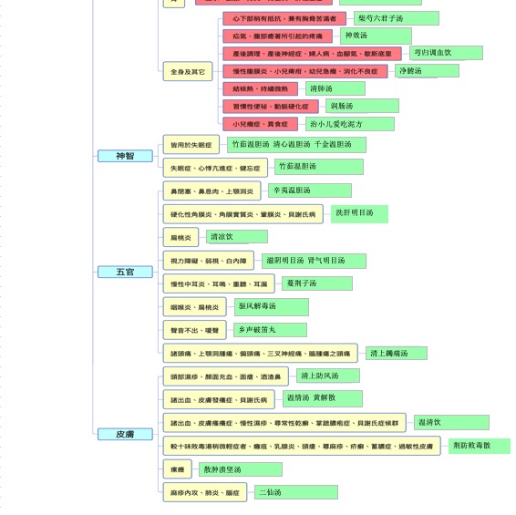Click the green box listing three 温胆汤 formulas

(x=296, y=145)
